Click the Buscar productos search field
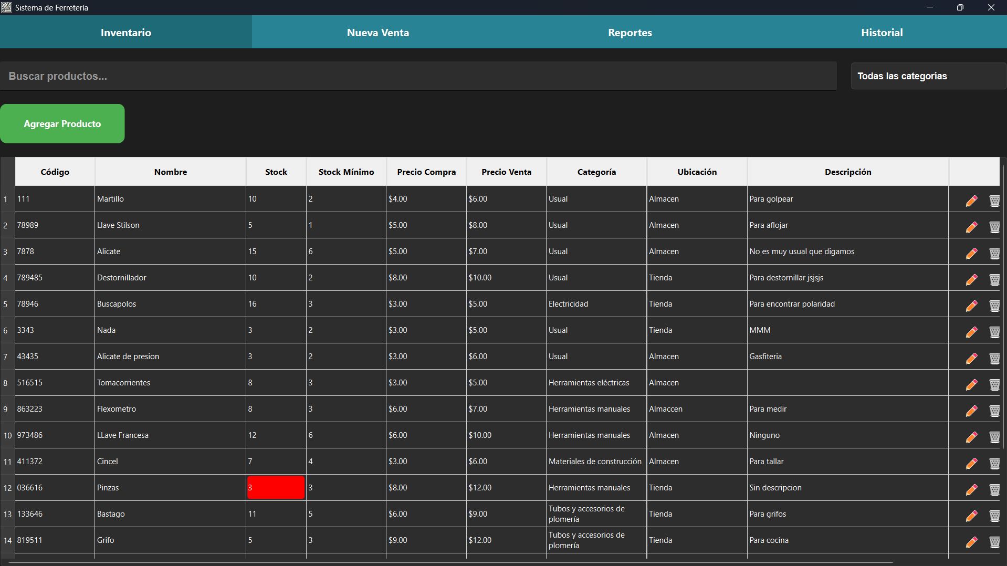 [x=418, y=76]
